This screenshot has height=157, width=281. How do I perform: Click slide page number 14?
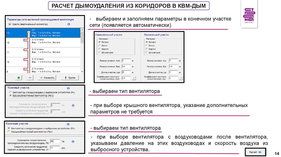[277, 153]
